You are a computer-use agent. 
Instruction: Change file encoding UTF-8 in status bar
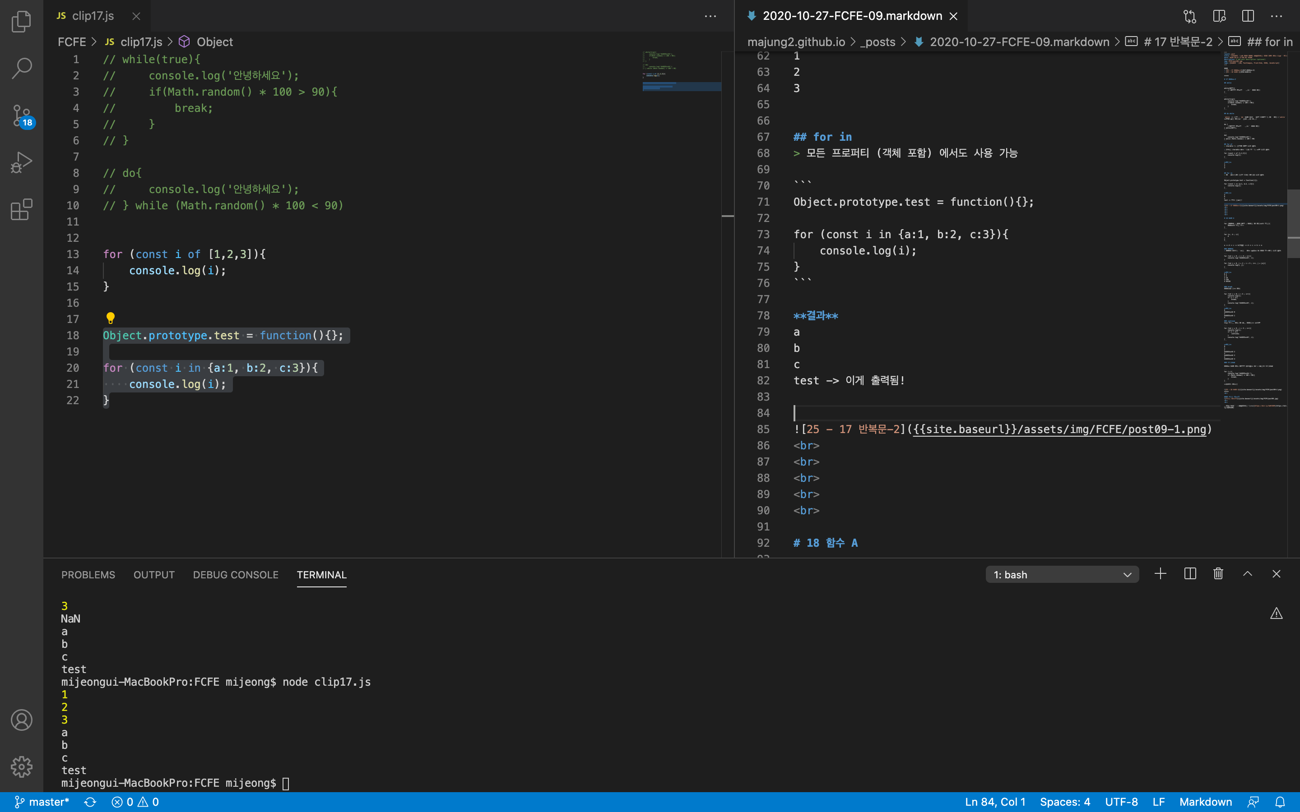(1121, 802)
